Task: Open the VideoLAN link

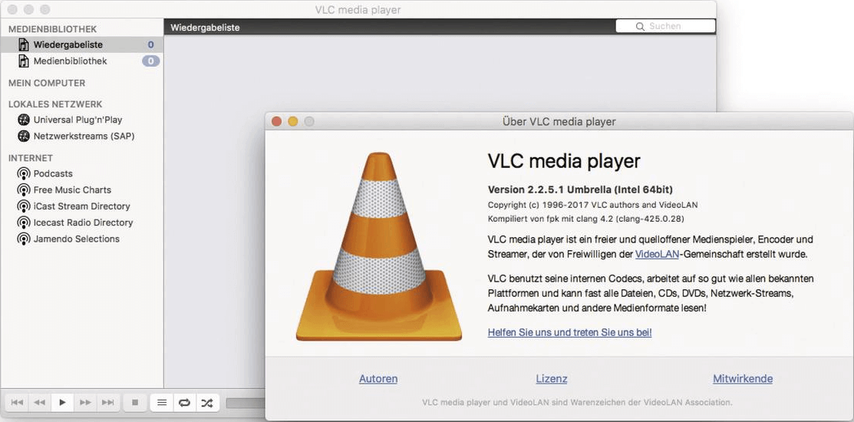Action: coord(657,254)
